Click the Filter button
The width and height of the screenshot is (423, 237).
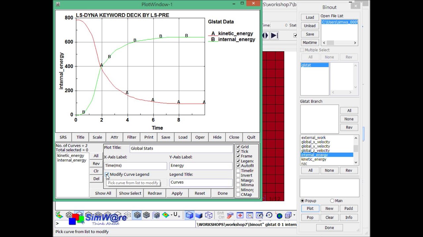(x=132, y=137)
